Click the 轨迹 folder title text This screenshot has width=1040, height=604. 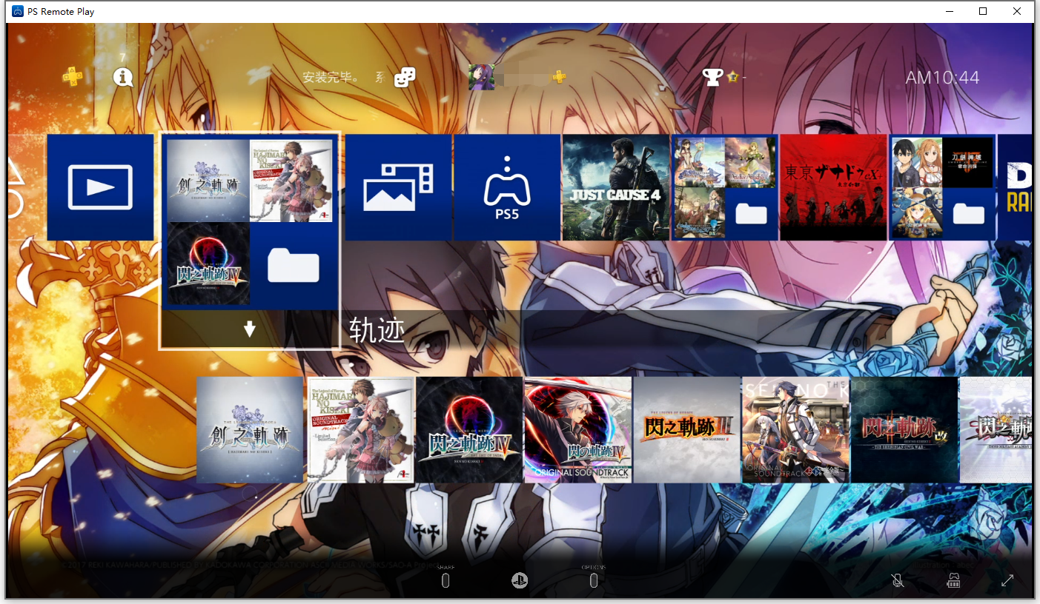(377, 330)
